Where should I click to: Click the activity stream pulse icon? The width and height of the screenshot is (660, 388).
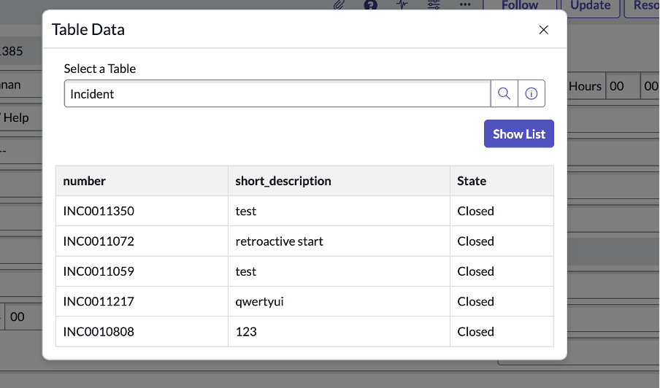(402, 4)
